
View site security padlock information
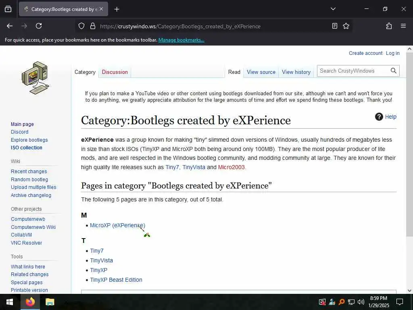coord(92,26)
